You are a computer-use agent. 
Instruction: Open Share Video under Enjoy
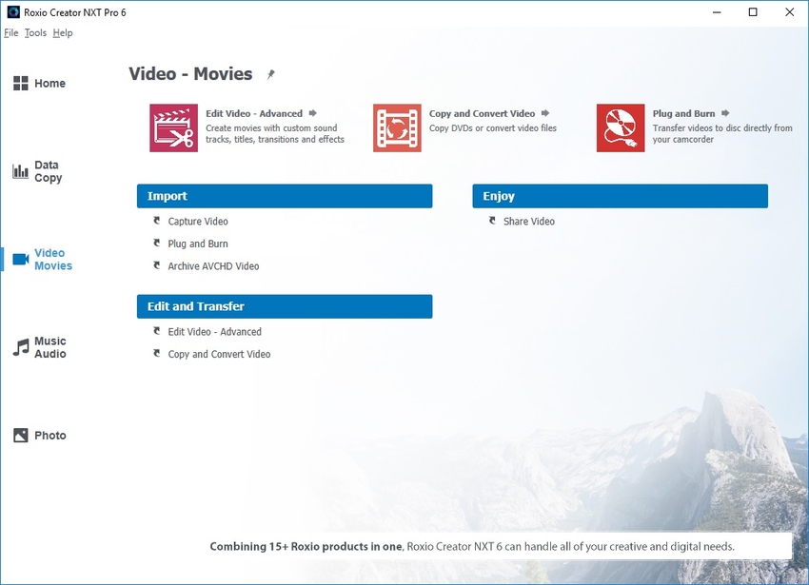click(x=529, y=222)
